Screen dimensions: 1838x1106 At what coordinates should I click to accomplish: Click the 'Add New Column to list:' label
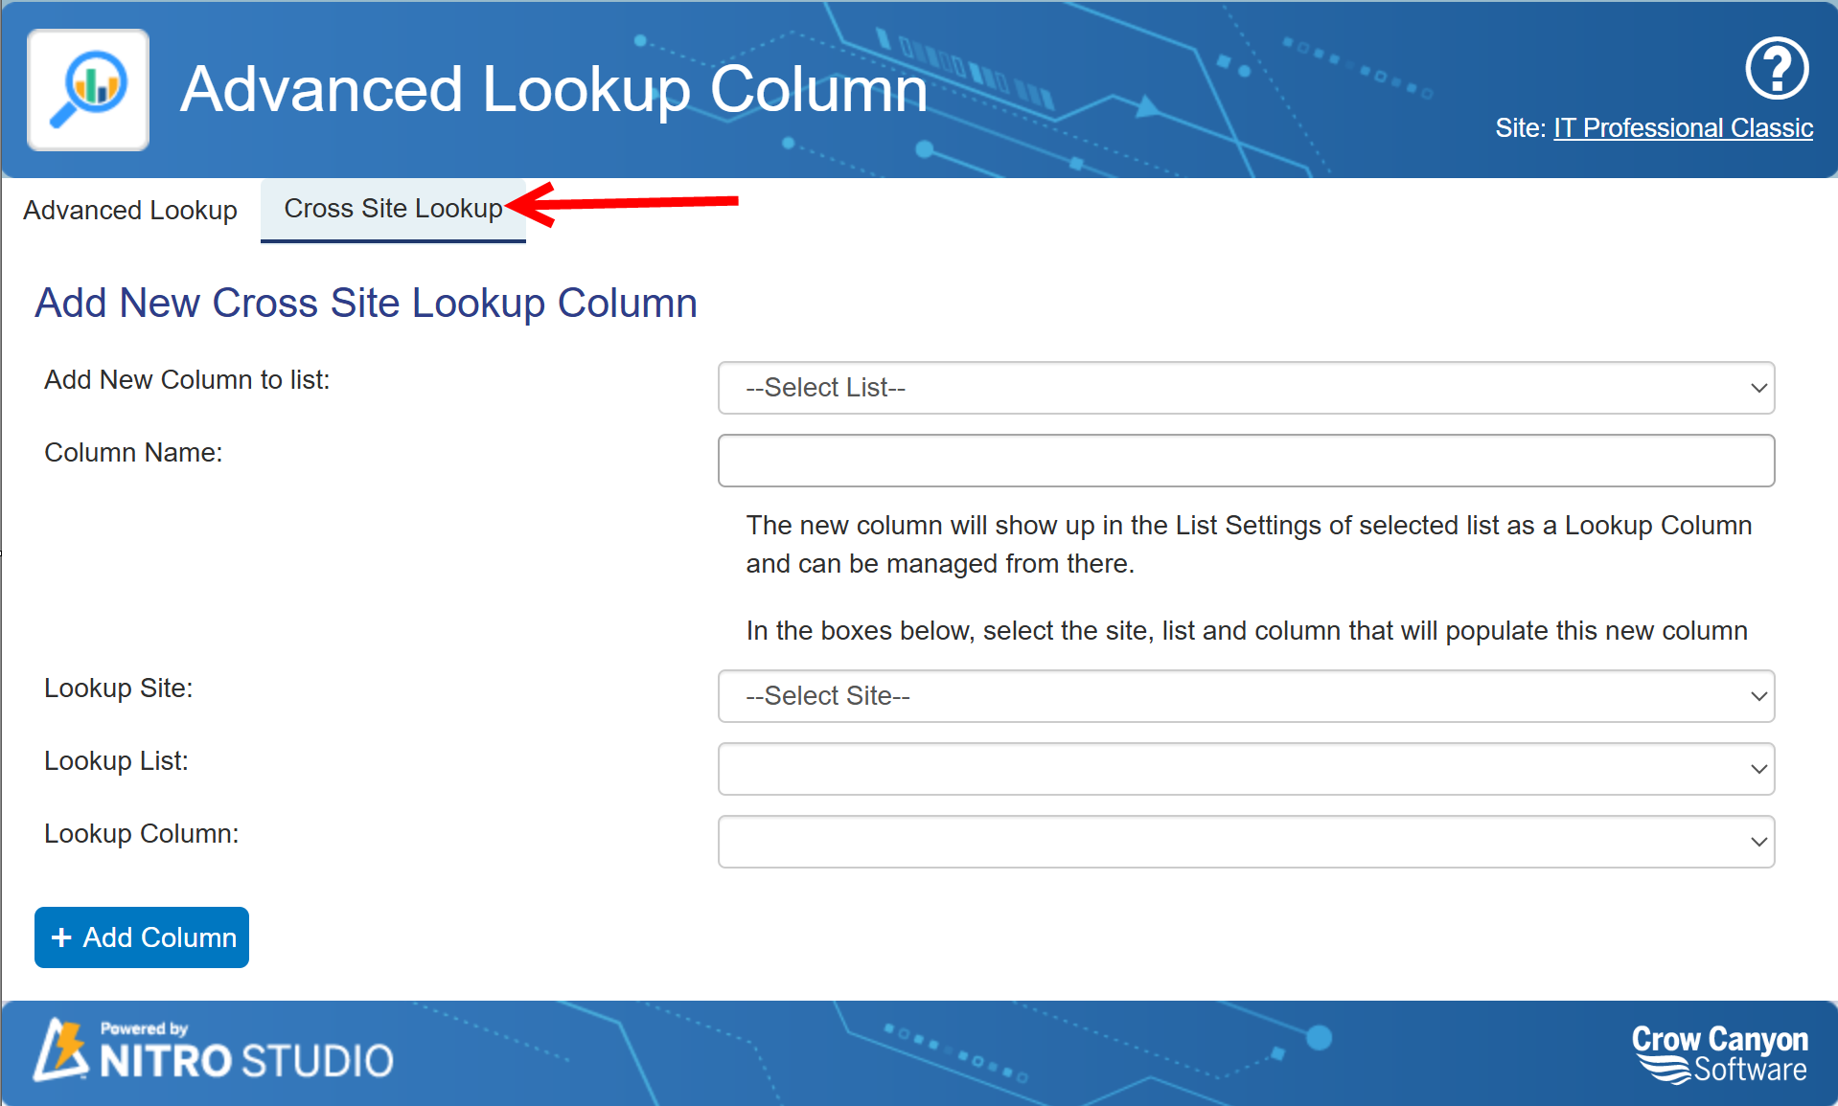tap(187, 380)
